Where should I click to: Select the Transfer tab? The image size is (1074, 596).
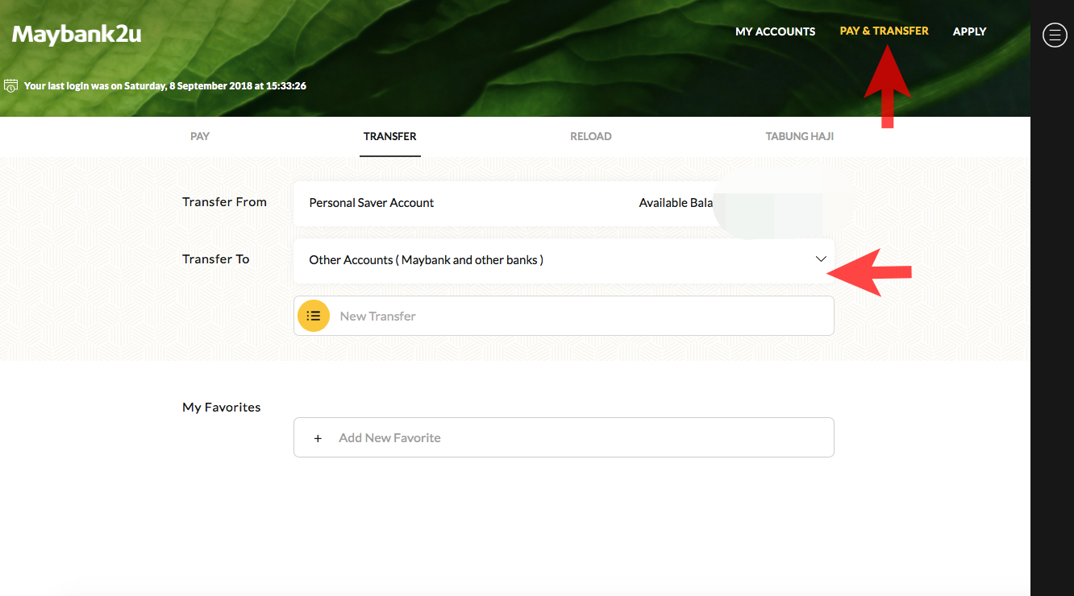click(390, 136)
